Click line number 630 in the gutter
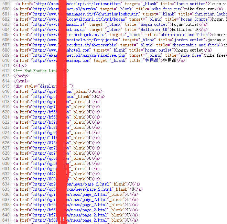 point(6,164)
